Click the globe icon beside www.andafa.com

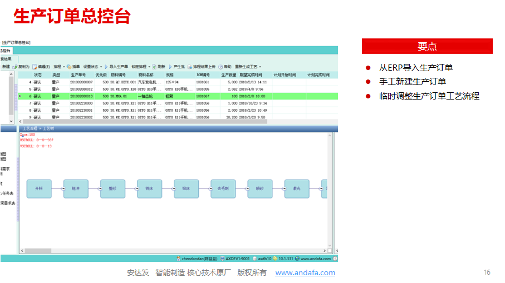(297, 259)
